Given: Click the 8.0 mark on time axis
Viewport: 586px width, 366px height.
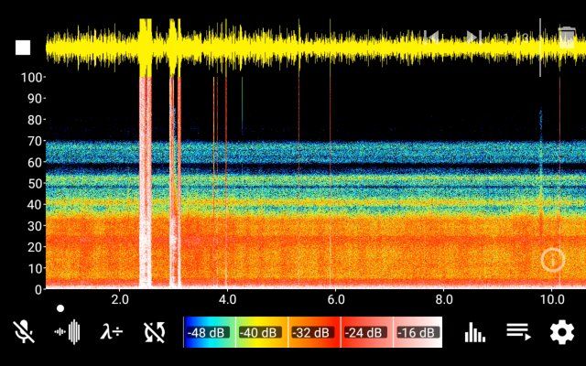Looking at the screenshot, I should (x=444, y=299).
